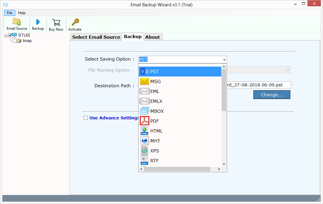Screen dimensions: 323x204
Task: Click the Use Advance Settings label
Action: pyautogui.click(x=114, y=118)
